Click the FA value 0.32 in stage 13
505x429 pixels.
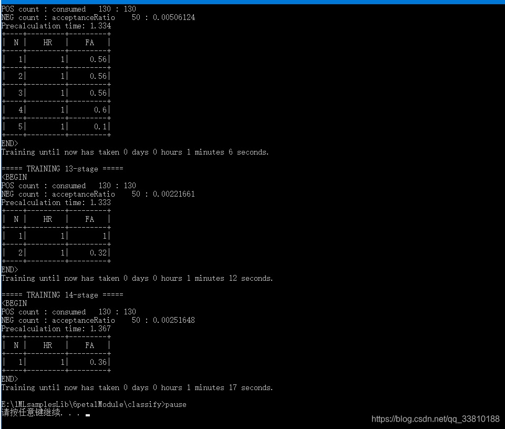(x=98, y=253)
